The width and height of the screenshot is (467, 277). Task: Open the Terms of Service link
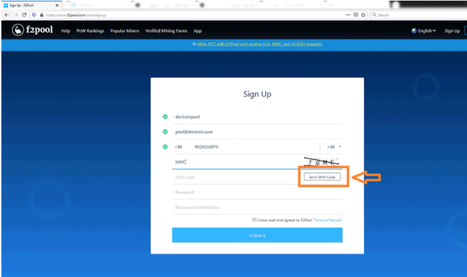[x=328, y=220]
